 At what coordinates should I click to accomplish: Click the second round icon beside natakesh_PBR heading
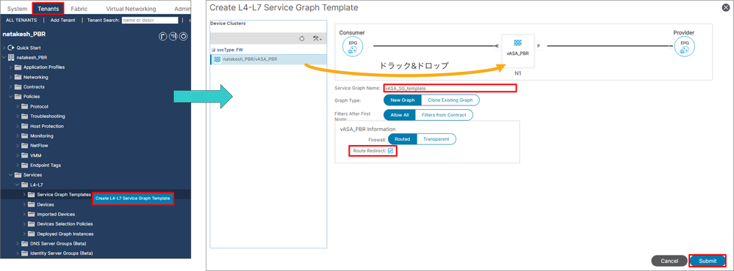[x=173, y=36]
